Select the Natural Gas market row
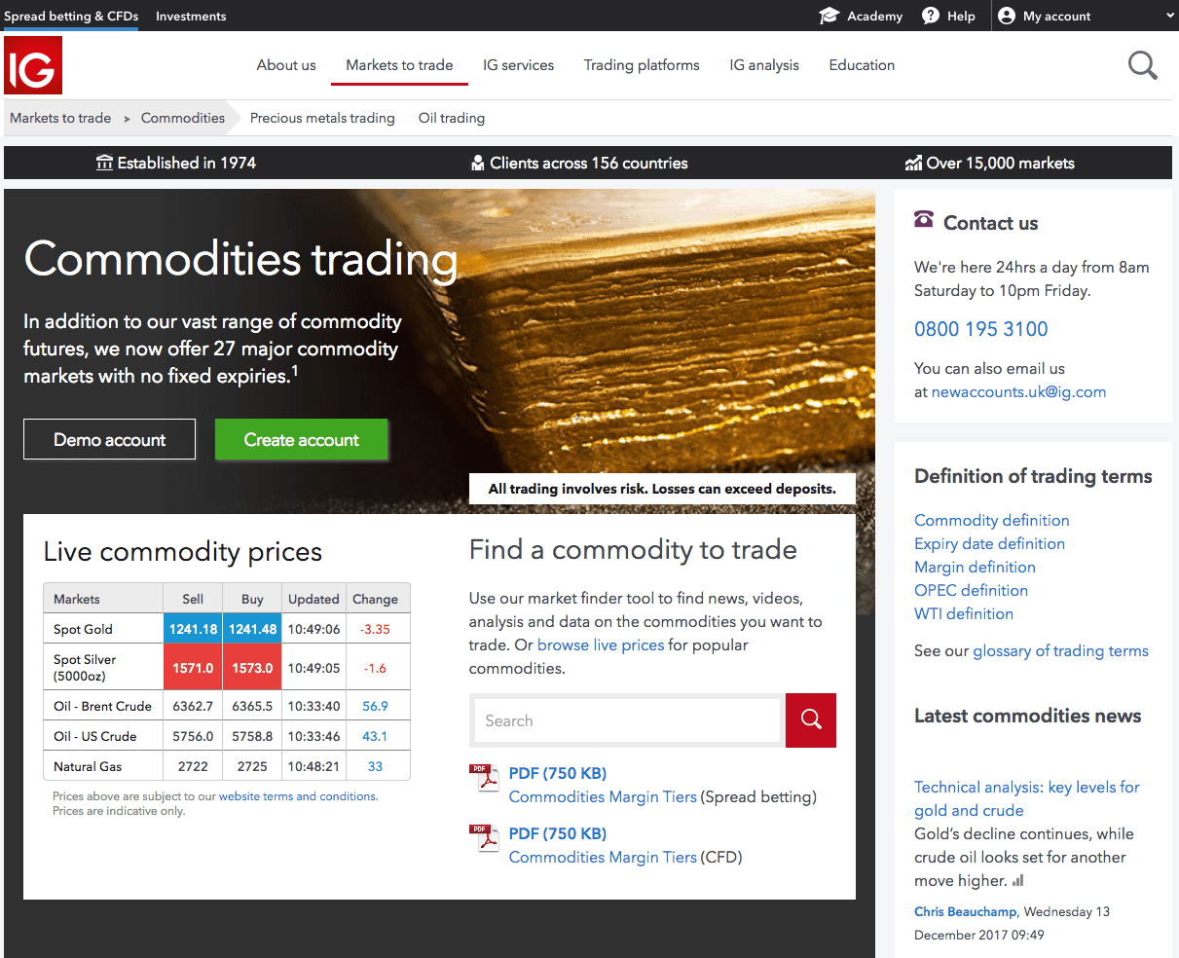1179x958 pixels. (227, 766)
